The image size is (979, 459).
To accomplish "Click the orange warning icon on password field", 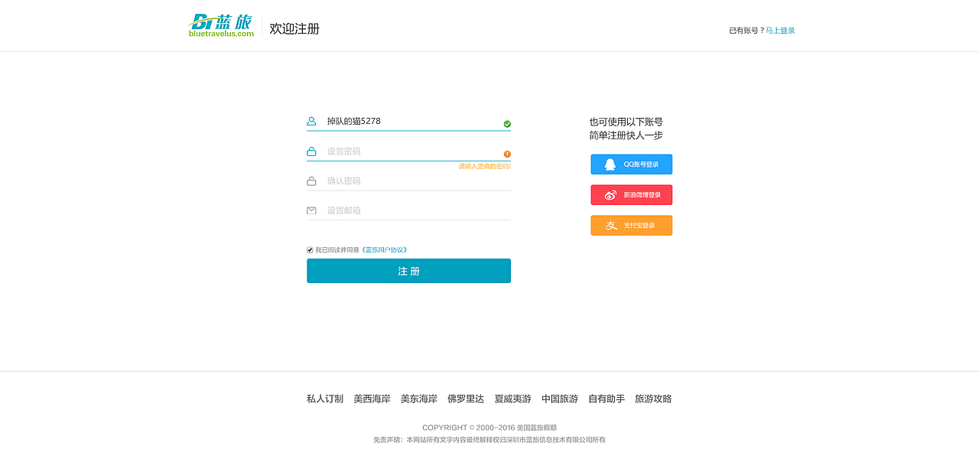I will [507, 154].
